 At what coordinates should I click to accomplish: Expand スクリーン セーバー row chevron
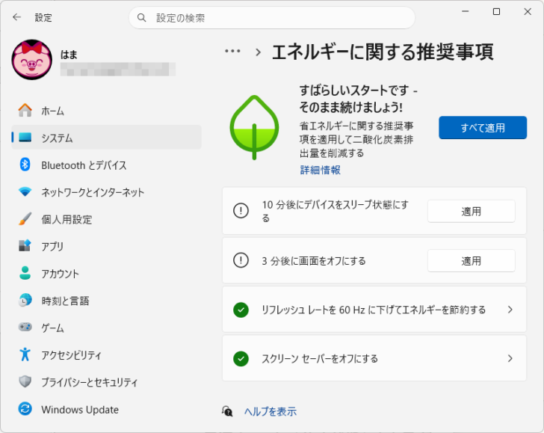coord(510,358)
